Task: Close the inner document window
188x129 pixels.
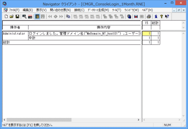Action: pyautogui.click(x=184, y=10)
